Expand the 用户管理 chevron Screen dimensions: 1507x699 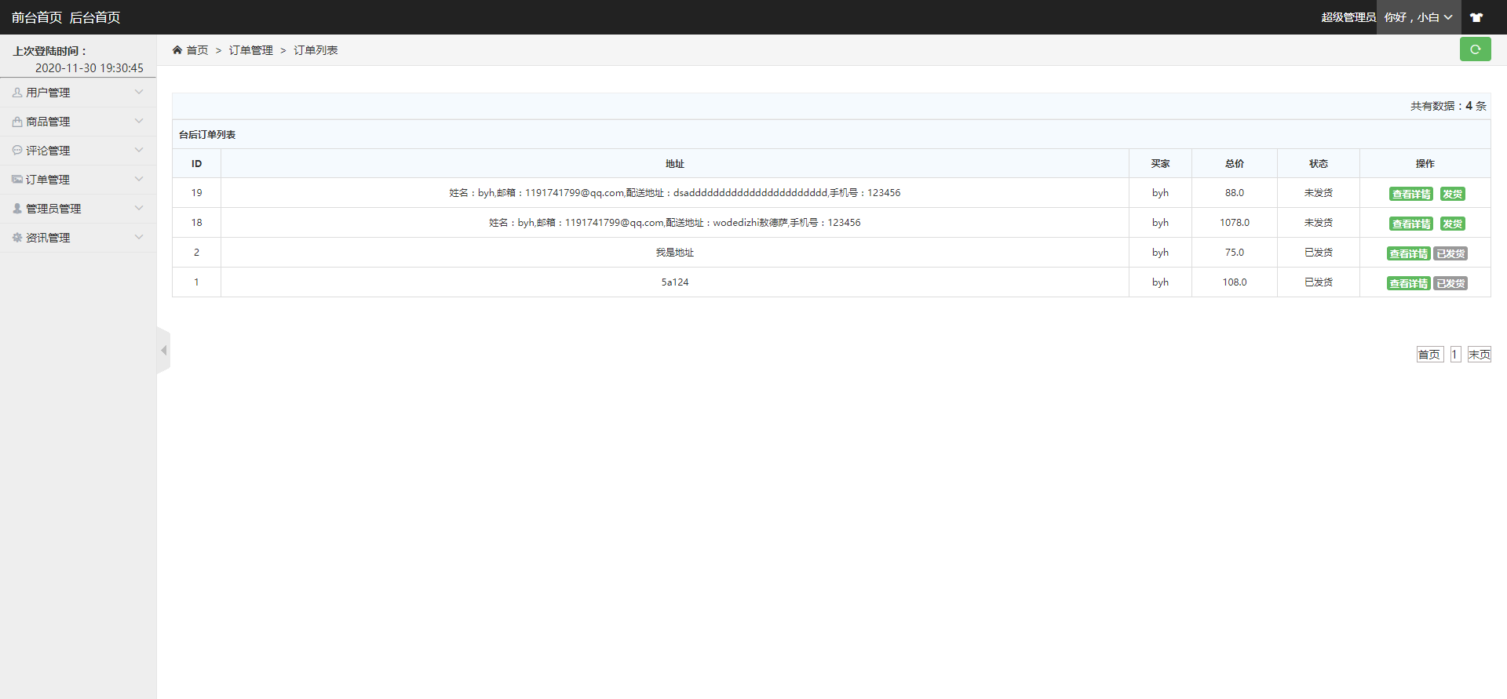(139, 92)
